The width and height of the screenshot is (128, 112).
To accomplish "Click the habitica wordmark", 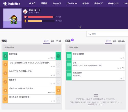I will coord(14,4).
